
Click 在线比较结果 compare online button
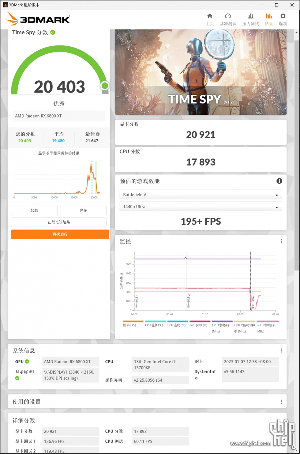(59, 222)
